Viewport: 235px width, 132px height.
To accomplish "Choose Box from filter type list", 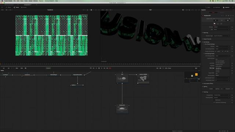I will 223,59.
